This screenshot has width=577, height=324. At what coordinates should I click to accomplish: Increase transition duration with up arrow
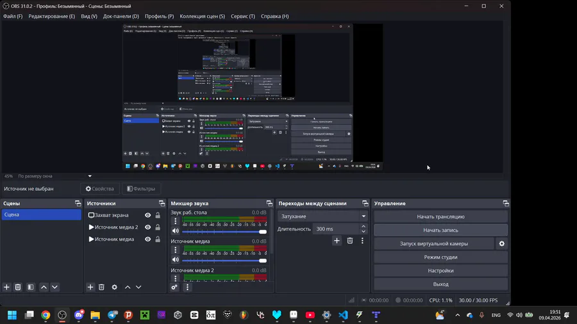pyautogui.click(x=364, y=226)
